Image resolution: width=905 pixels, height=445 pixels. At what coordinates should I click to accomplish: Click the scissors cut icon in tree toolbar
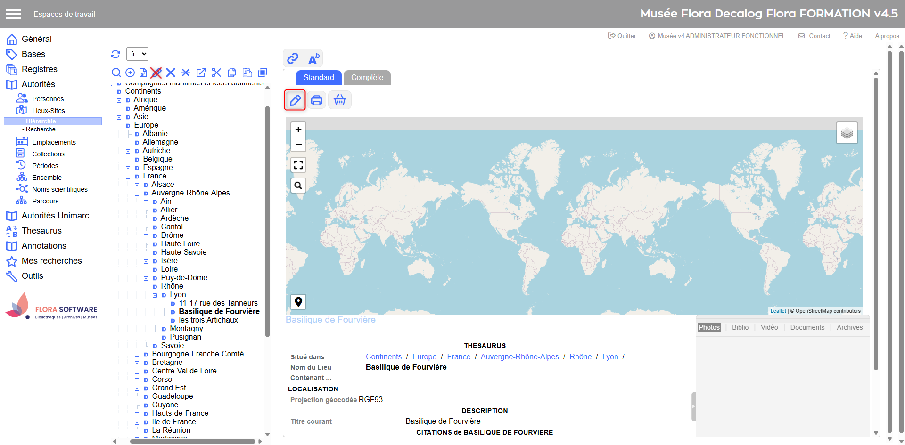pyautogui.click(x=216, y=73)
